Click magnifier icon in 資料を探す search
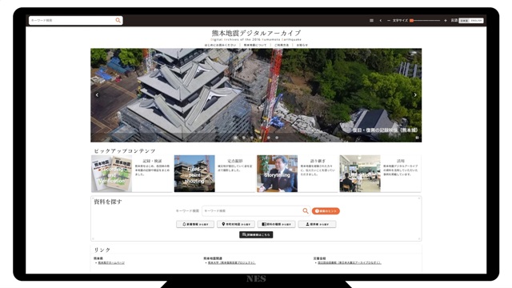Image resolution: width=512 pixels, height=288 pixels. [306, 211]
